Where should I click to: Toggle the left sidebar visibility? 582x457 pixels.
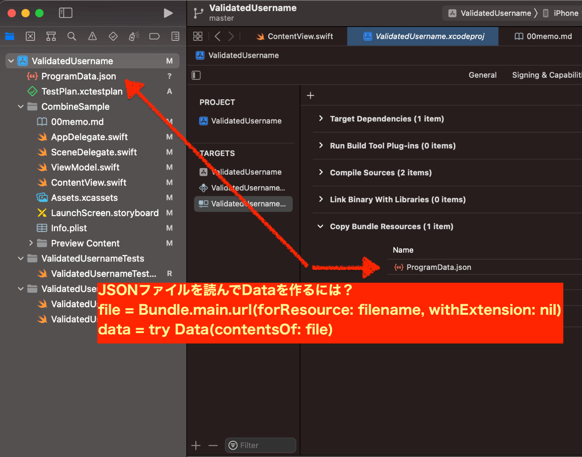point(65,13)
